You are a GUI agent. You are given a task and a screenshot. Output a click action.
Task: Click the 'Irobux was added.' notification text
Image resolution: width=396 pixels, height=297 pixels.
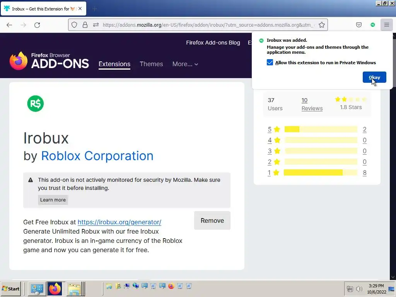287,40
